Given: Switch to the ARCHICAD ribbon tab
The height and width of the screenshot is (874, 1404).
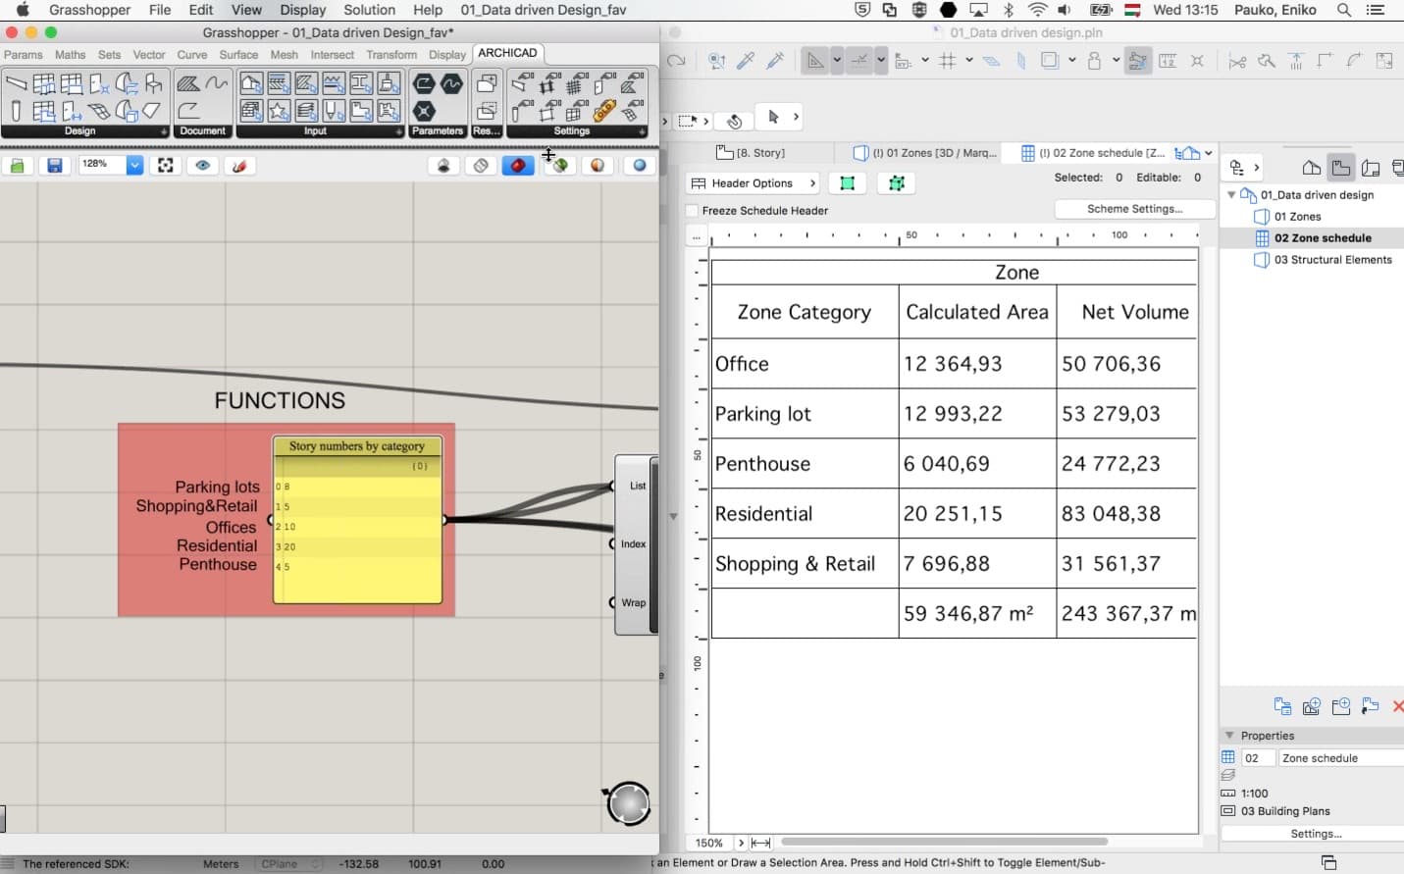Looking at the screenshot, I should 507,53.
